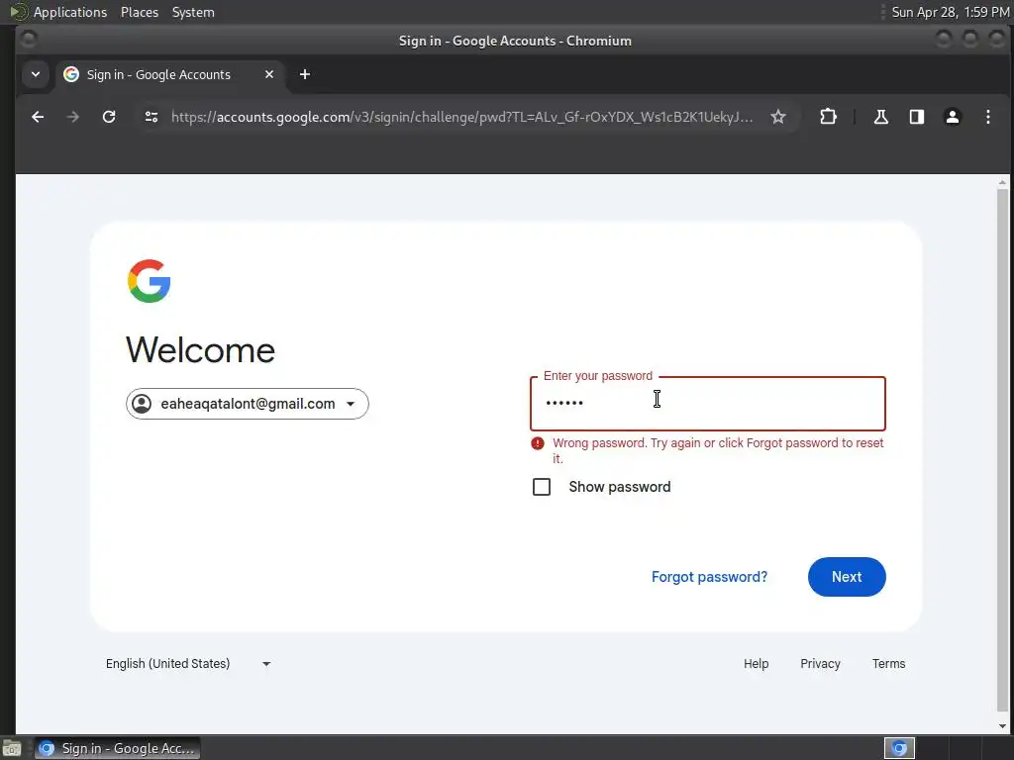Click the page vertical scrollbar
Viewport: 1014px width, 760px height.
pos(1002,450)
